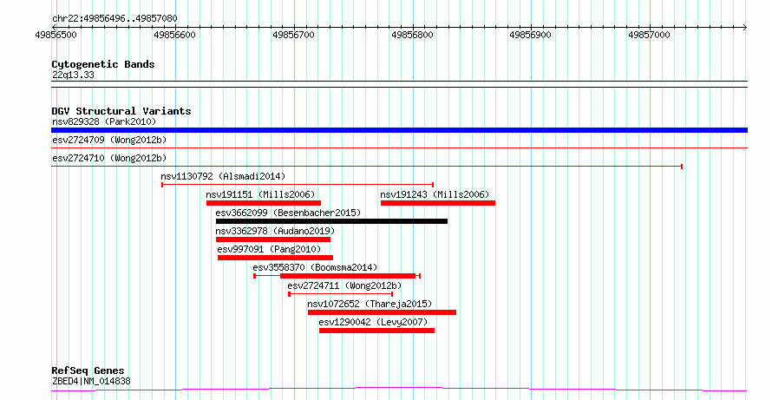Select the 22q13.33 band label
The image size is (772, 400).
pos(73,75)
